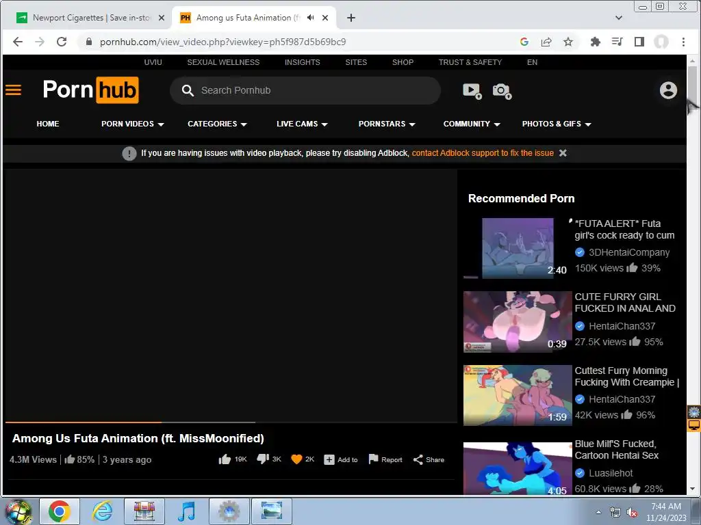Mute the audio of the active tab
Image resolution: width=701 pixels, height=525 pixels.
coord(310,17)
